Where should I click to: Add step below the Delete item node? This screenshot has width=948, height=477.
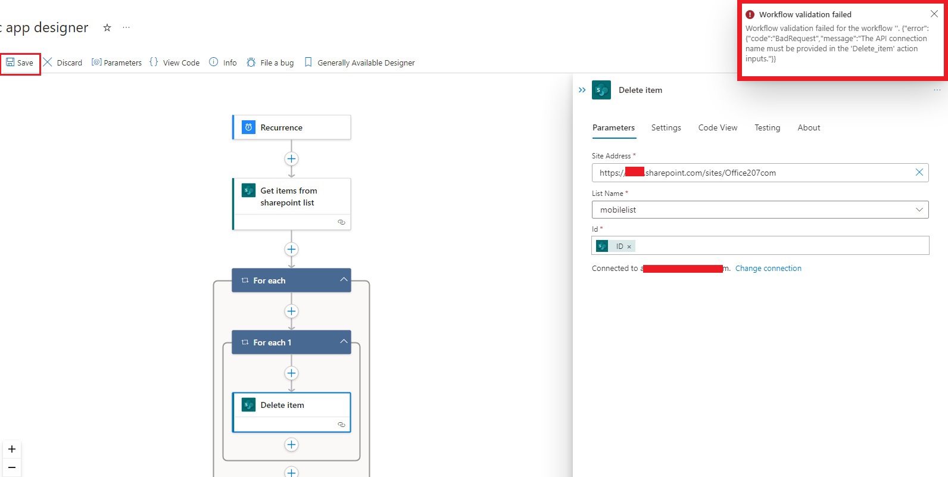[x=291, y=445]
